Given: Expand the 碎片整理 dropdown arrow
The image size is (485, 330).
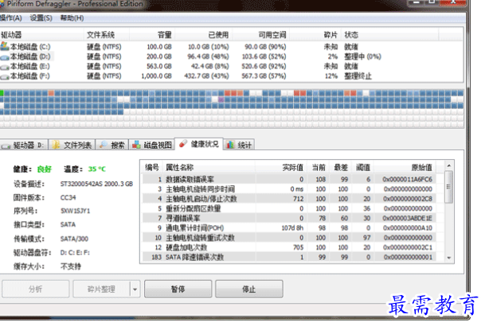Looking at the screenshot, I should tap(135, 289).
